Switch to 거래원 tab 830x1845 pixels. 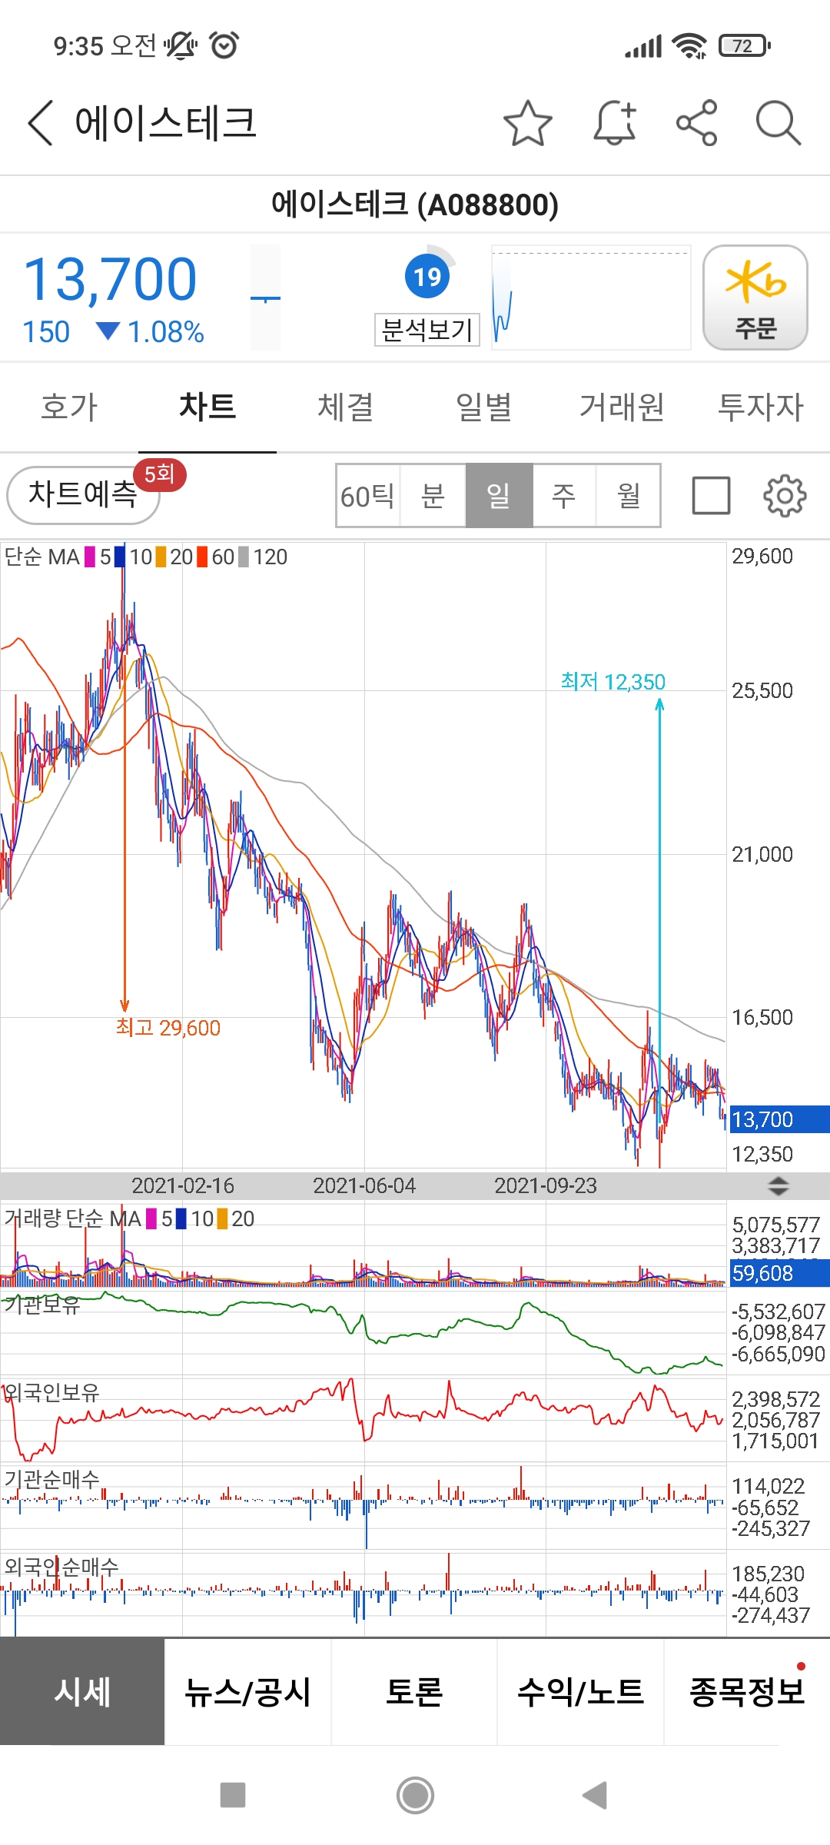click(622, 407)
